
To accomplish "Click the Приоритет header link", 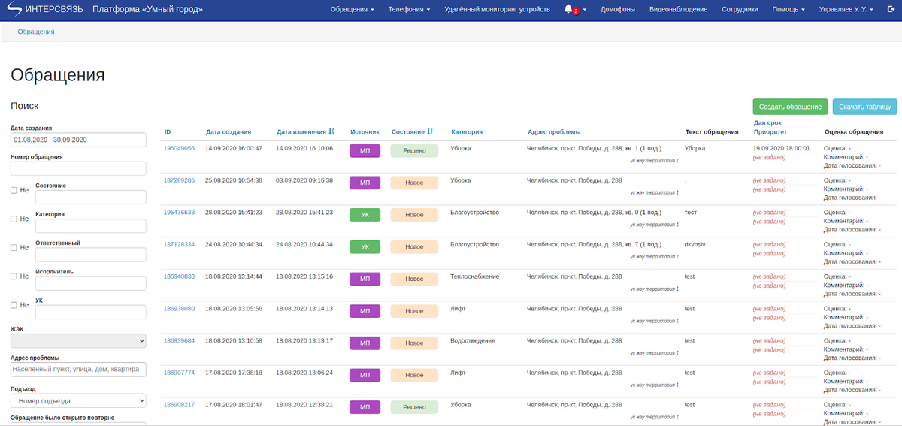I will [x=770, y=132].
